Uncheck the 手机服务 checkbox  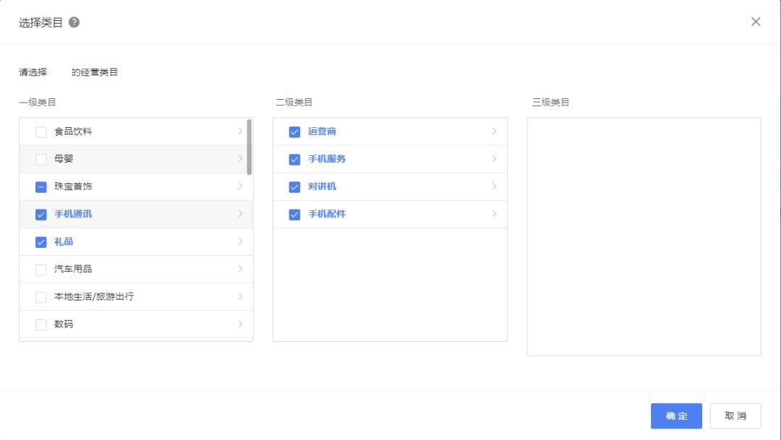tap(294, 159)
